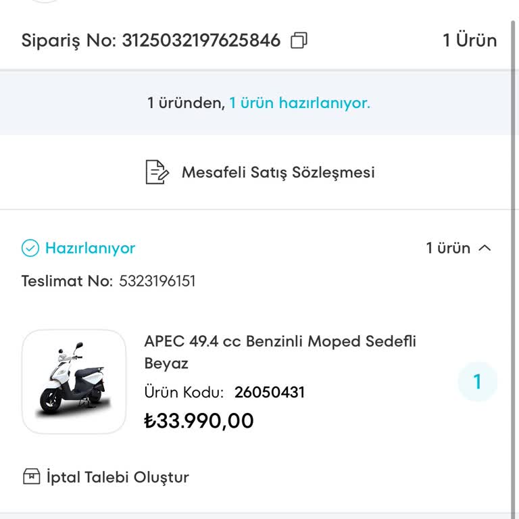This screenshot has height=519, width=519.
Task: Open the "1 ürün hazırlanıyor." link
Action: [x=299, y=103]
